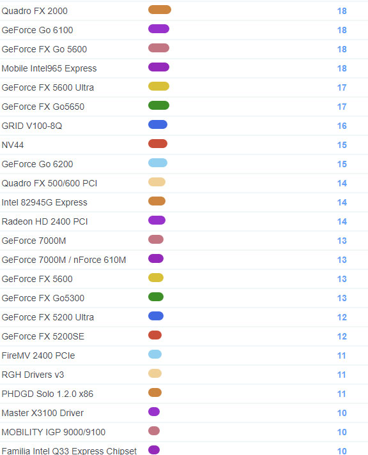Click MOBILITY IGP 9000/9100 name
Screen dimensions: 368x455
point(54,433)
